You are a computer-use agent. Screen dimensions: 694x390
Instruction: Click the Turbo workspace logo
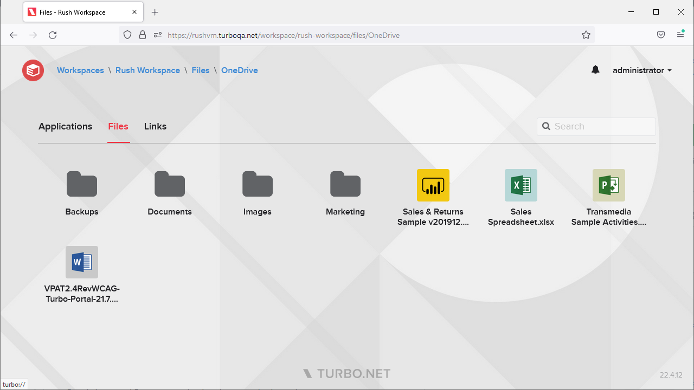pos(33,70)
